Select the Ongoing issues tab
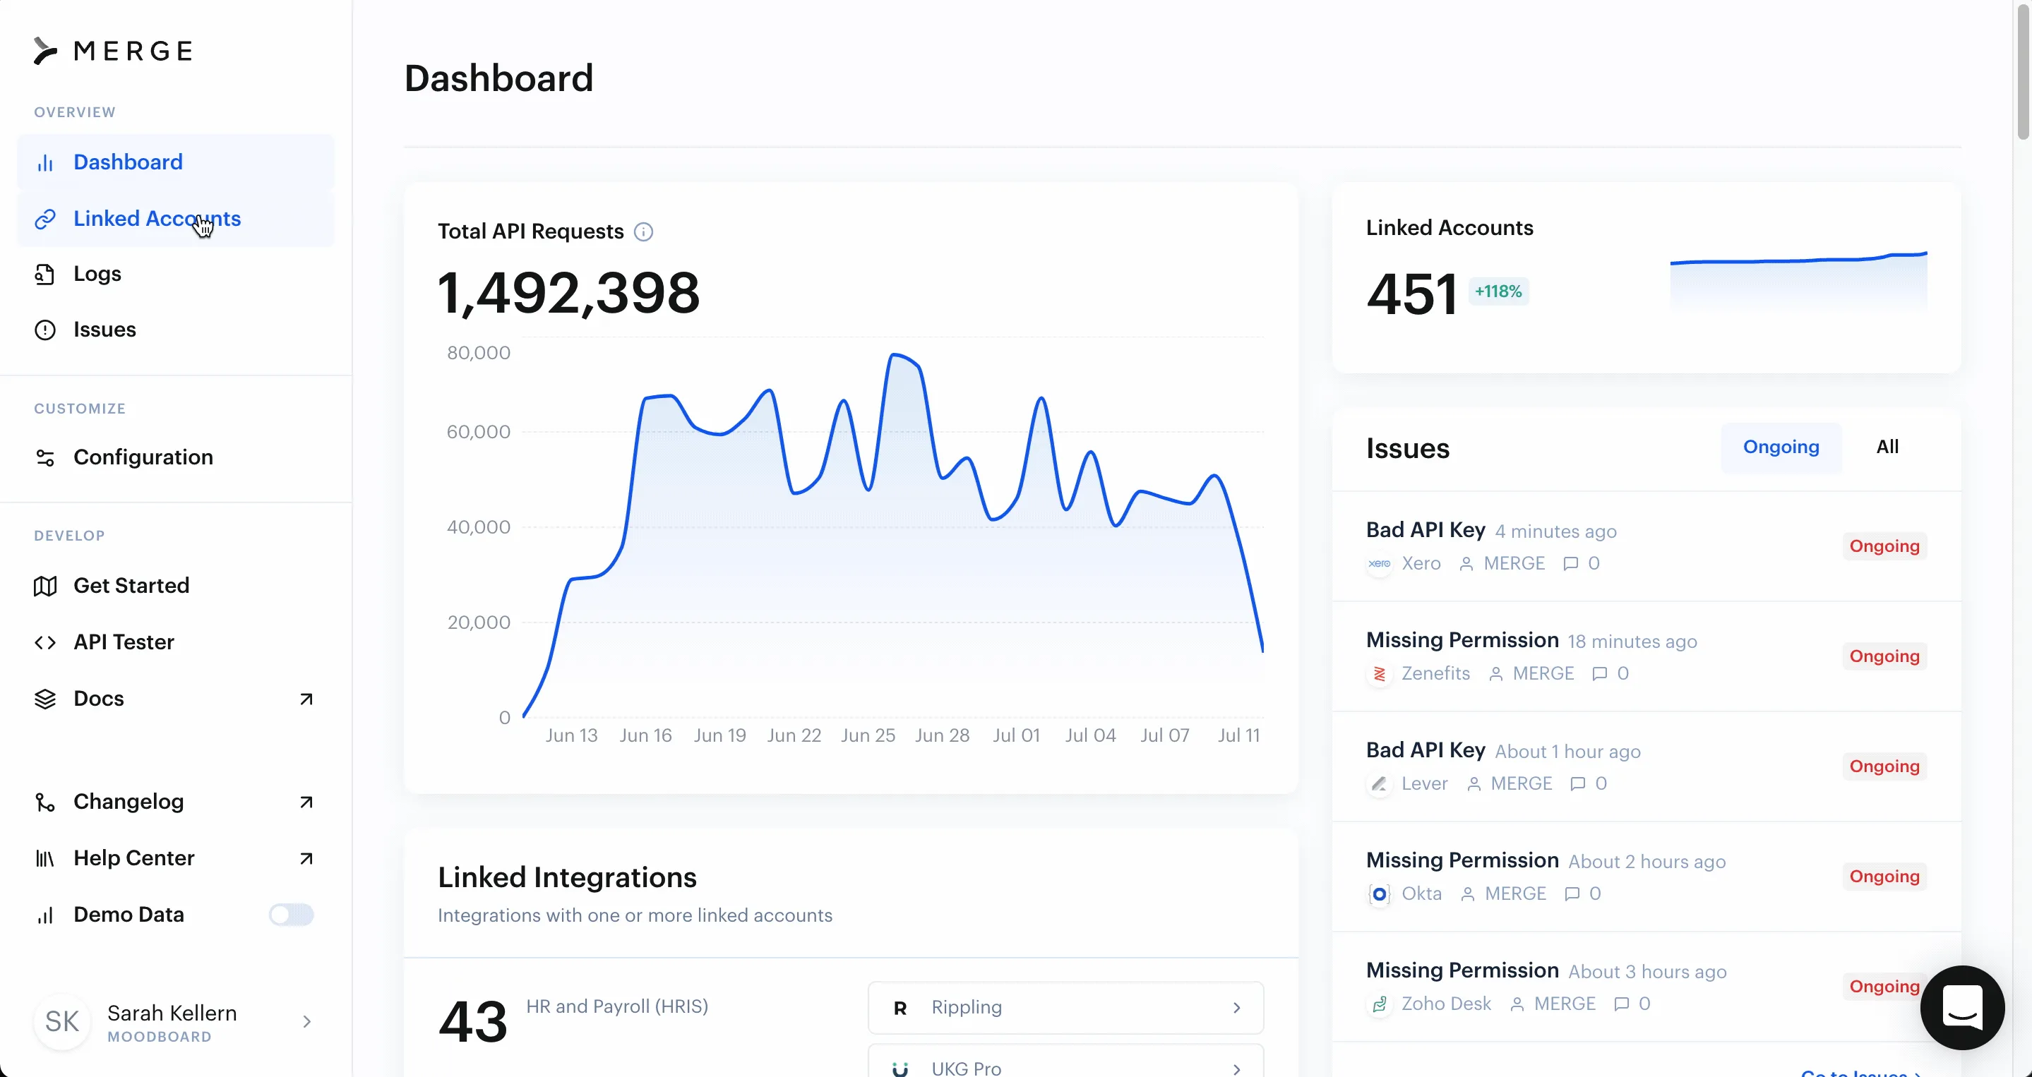Viewport: 2032px width, 1077px height. pyautogui.click(x=1782, y=446)
